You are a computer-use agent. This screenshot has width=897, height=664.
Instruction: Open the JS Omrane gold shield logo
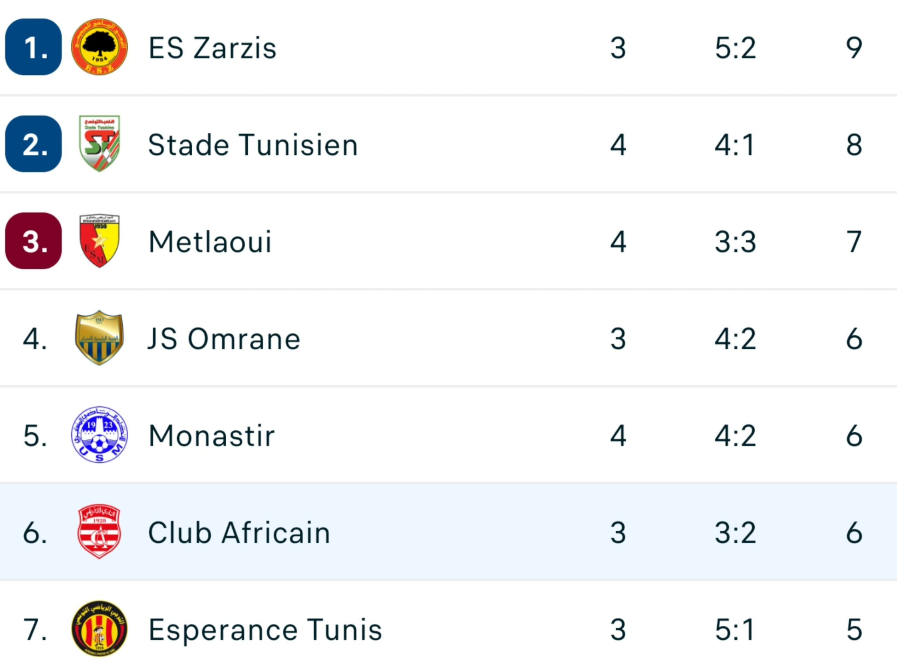point(100,338)
